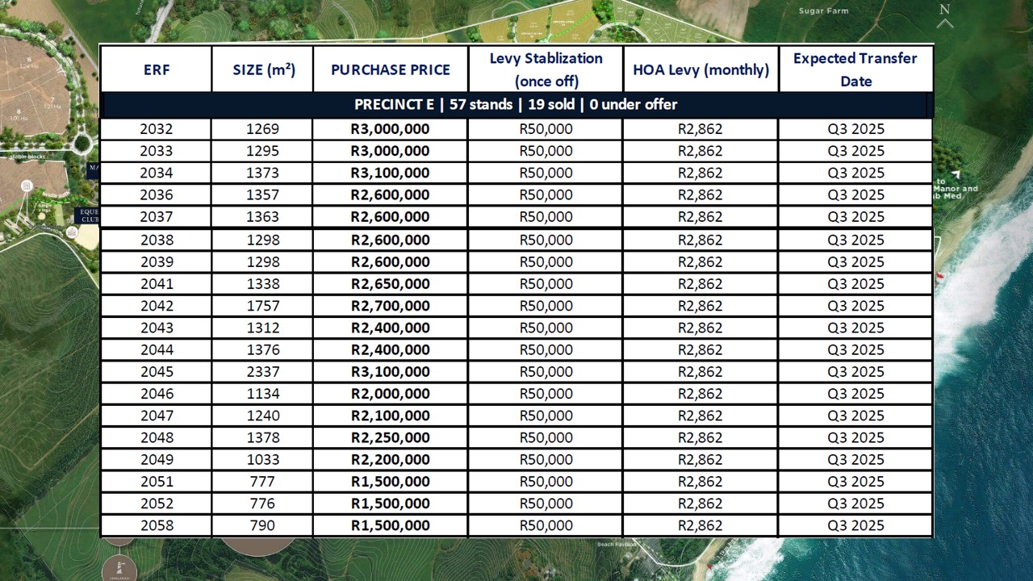Click the size value 790

click(263, 525)
